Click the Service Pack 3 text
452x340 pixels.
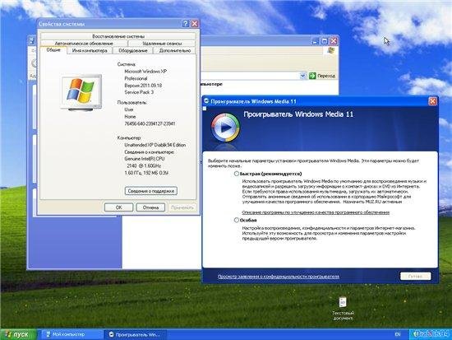click(x=139, y=92)
